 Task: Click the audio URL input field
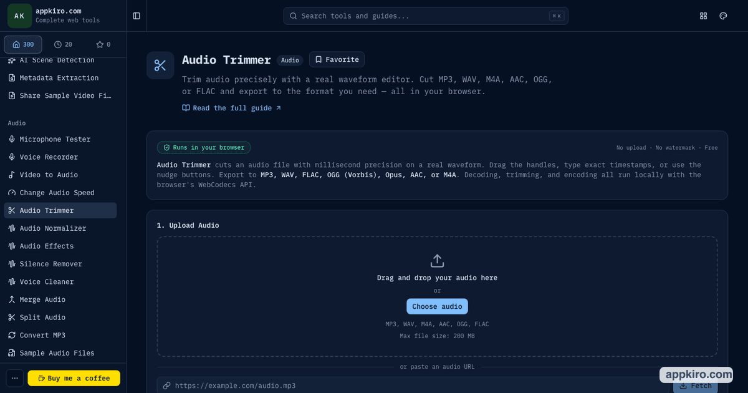point(413,386)
